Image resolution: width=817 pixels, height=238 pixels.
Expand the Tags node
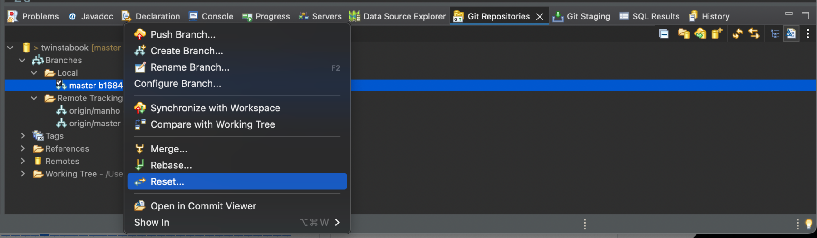(x=23, y=136)
